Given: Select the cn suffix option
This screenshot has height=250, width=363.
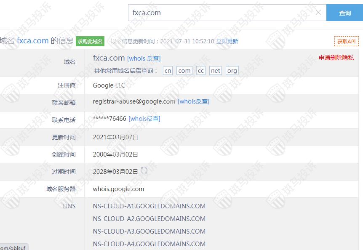Looking at the screenshot, I should [x=168, y=71].
